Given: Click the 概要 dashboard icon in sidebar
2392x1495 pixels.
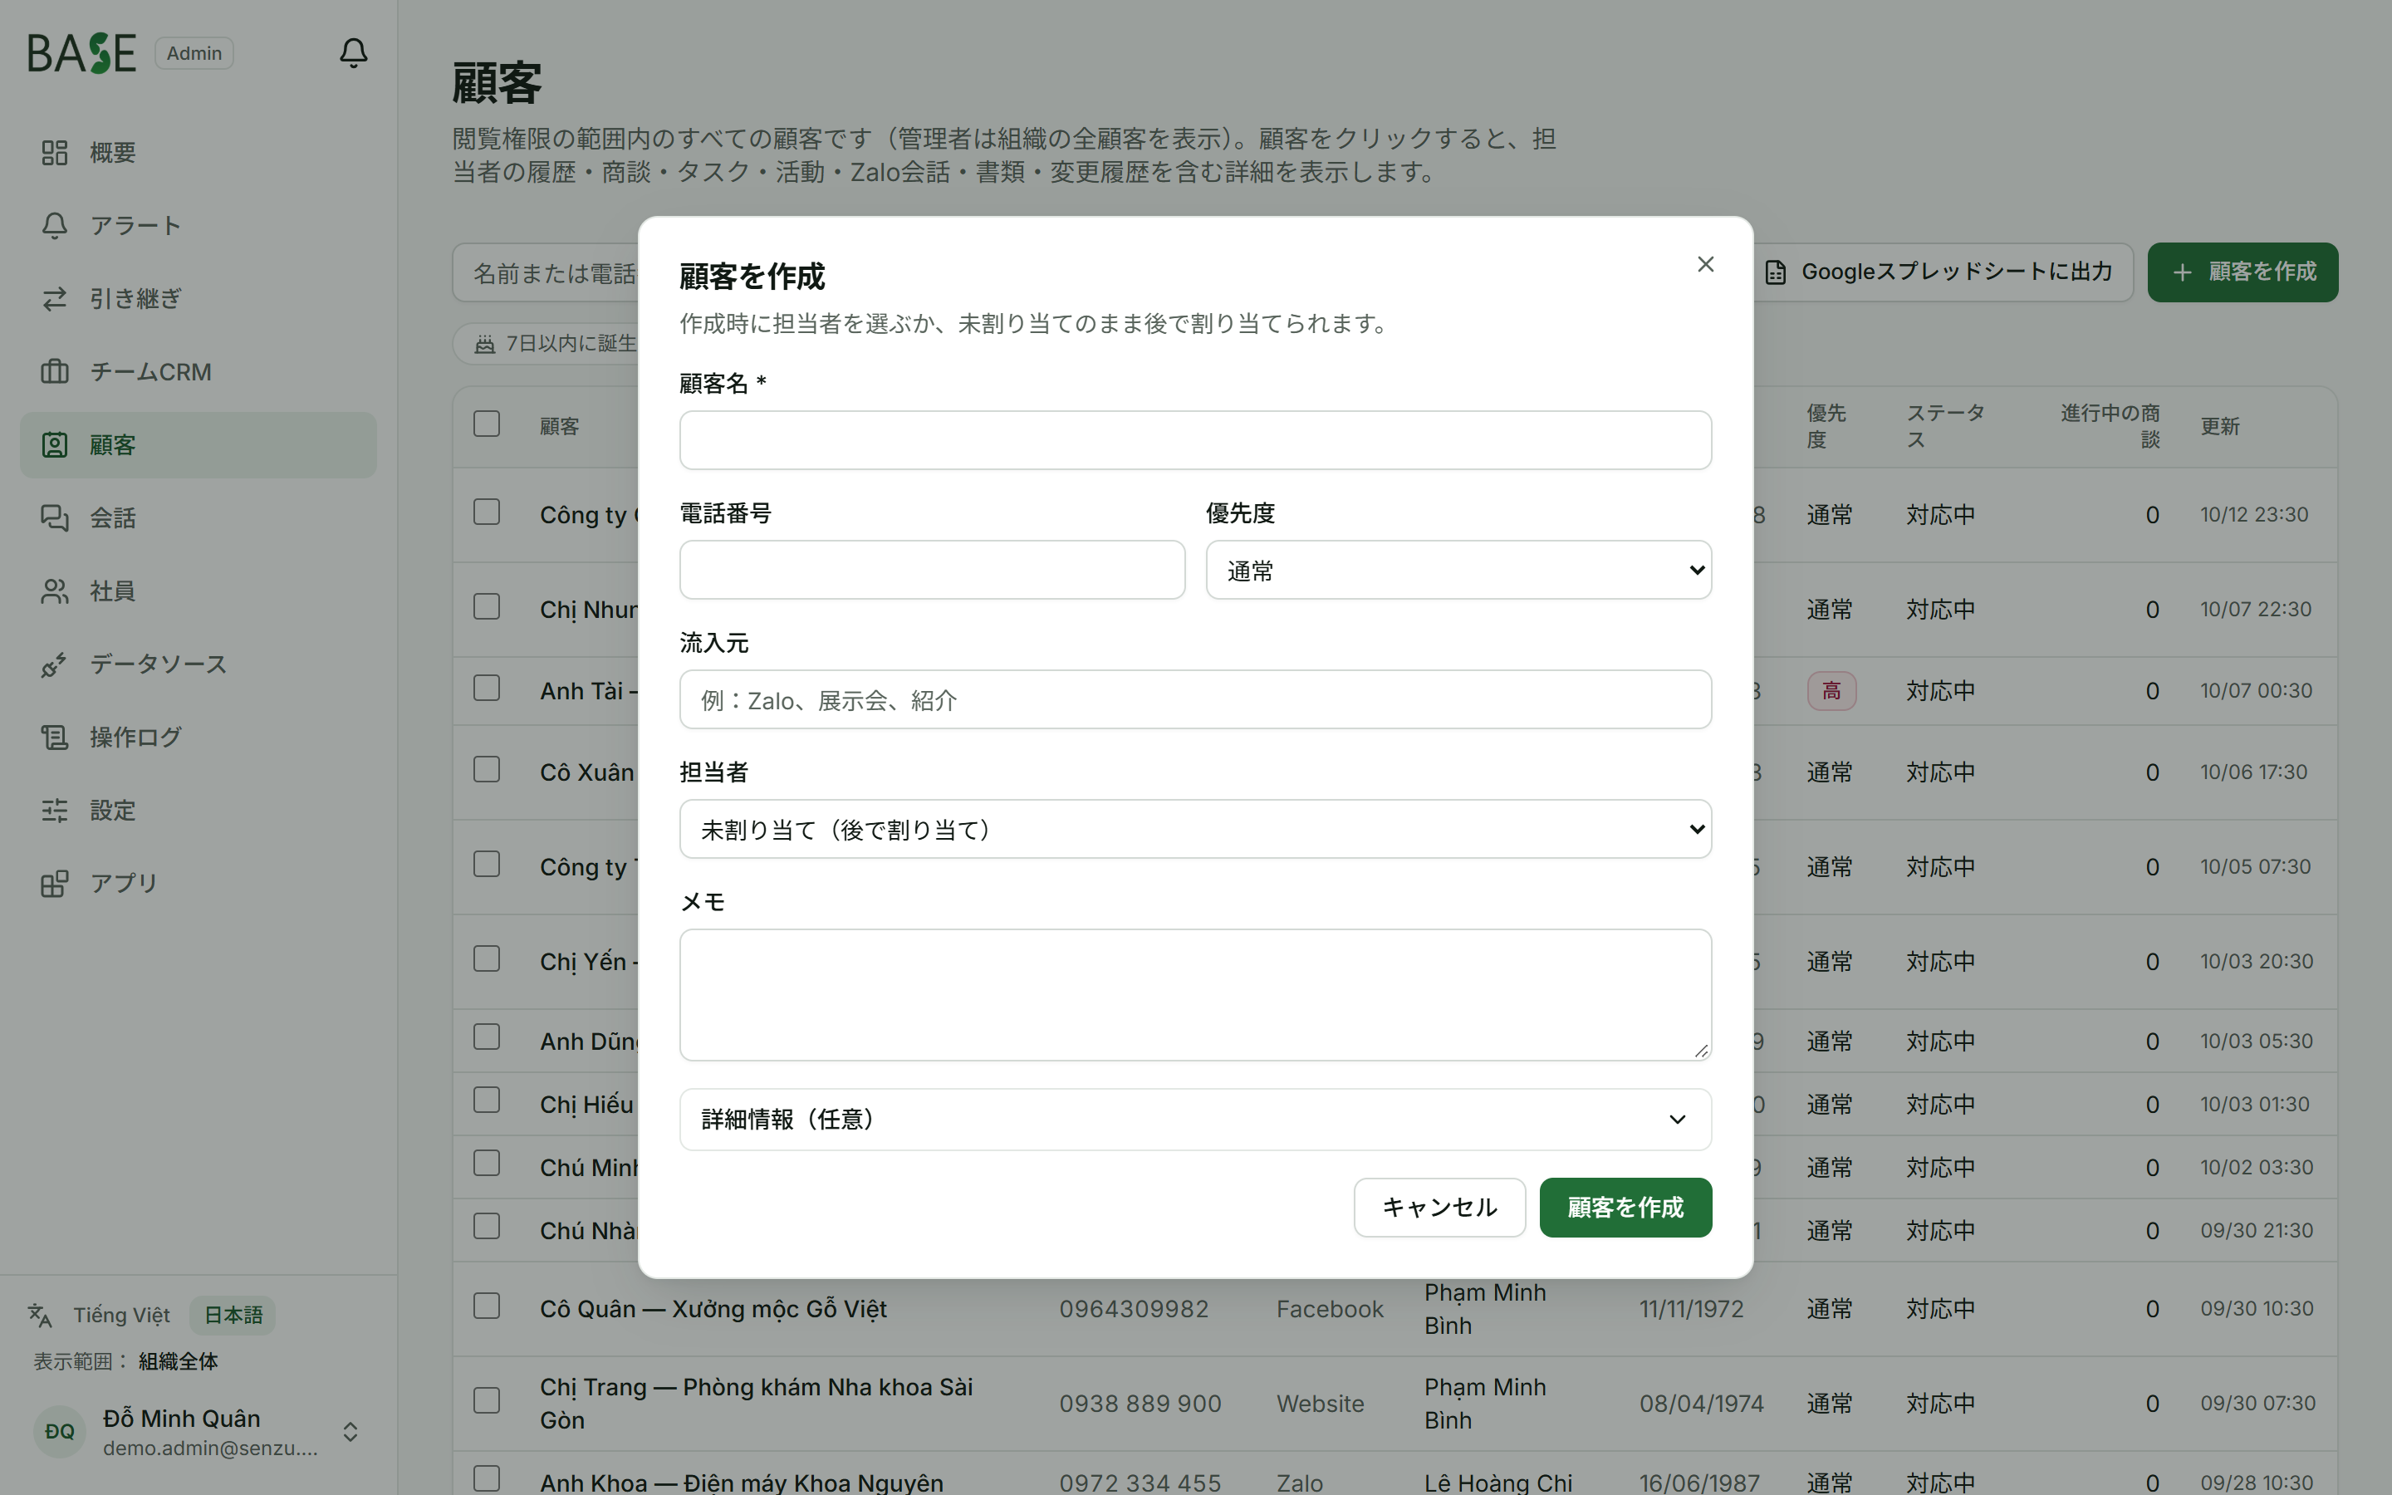Looking at the screenshot, I should [54, 152].
